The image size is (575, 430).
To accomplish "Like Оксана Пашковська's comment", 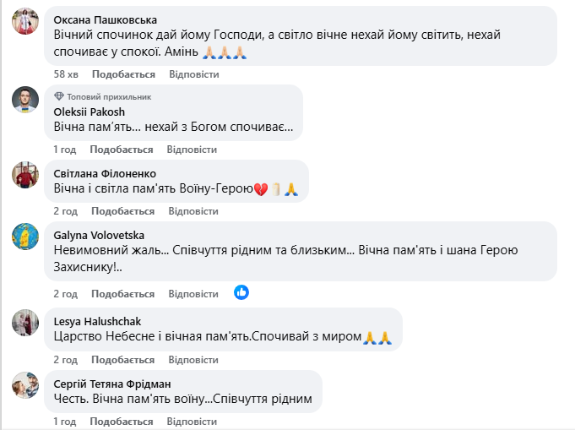I will [x=123, y=74].
